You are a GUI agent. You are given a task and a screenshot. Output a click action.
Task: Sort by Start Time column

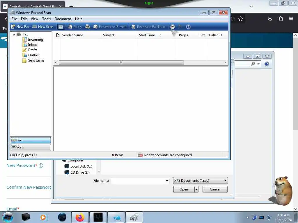147,35
